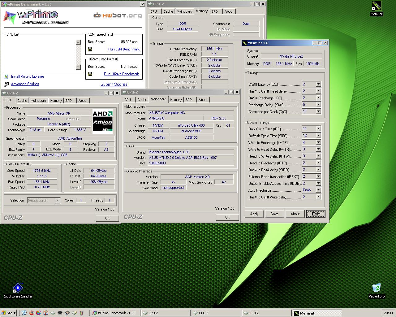Click the Core Speed value 1795.5 MHz

(42, 171)
